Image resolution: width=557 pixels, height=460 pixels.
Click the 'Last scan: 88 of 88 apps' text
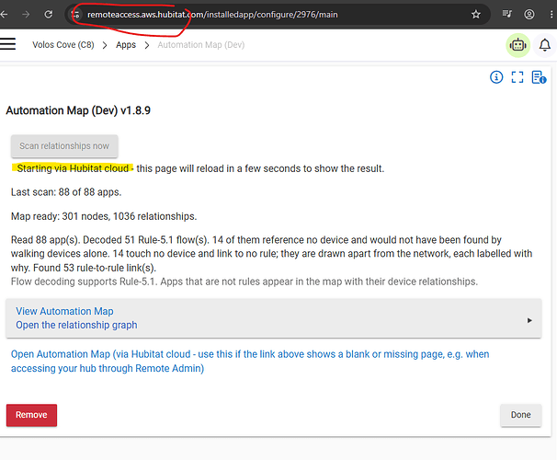point(66,192)
